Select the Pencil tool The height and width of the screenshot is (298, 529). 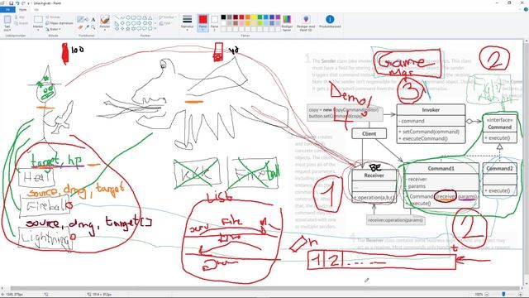click(80, 19)
